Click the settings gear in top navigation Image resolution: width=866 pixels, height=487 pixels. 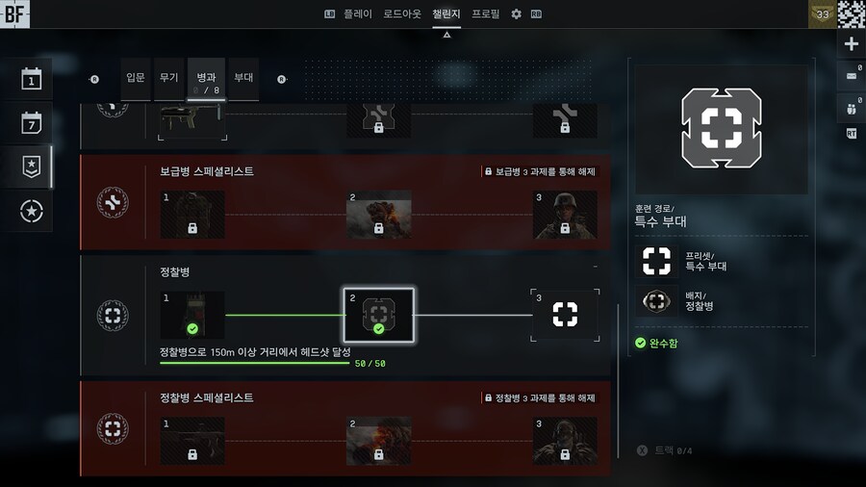coord(516,14)
